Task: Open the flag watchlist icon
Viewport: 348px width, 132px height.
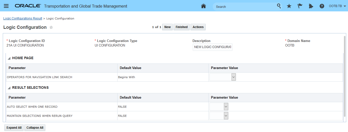Action: click(x=300, y=6)
